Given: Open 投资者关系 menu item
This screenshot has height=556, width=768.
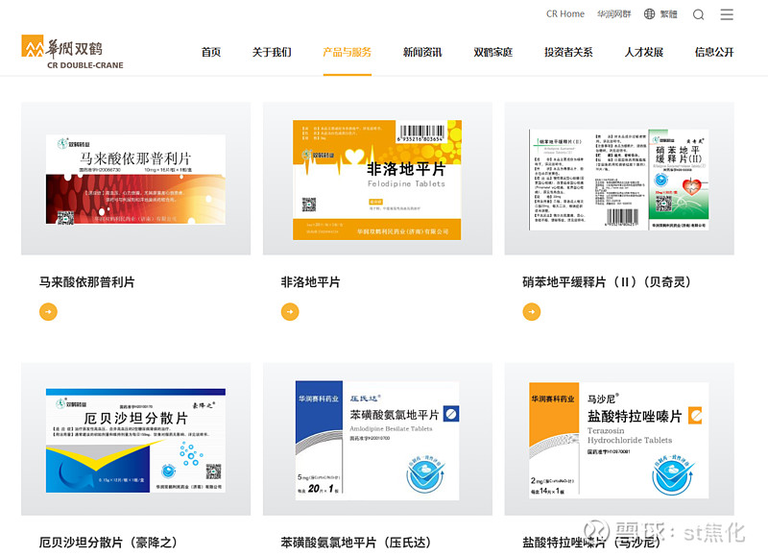Looking at the screenshot, I should coord(568,52).
